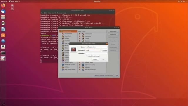Click Move Down in Main Menu window
The width and height of the screenshot is (188, 106).
(113, 47)
